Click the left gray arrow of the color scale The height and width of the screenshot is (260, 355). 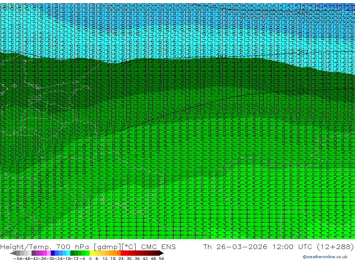(x=13, y=253)
